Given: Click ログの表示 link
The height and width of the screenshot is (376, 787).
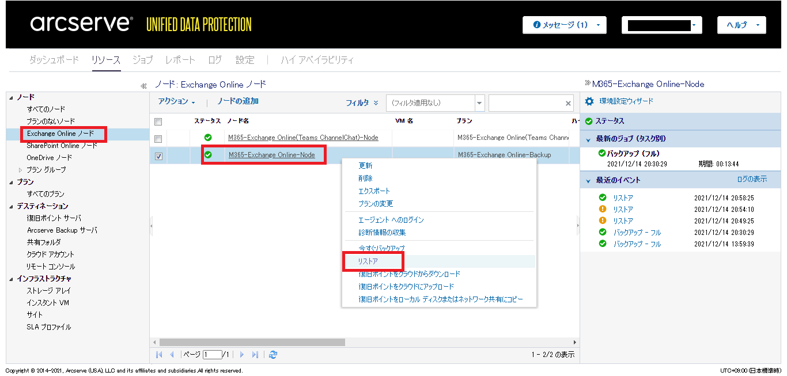Looking at the screenshot, I should [752, 179].
